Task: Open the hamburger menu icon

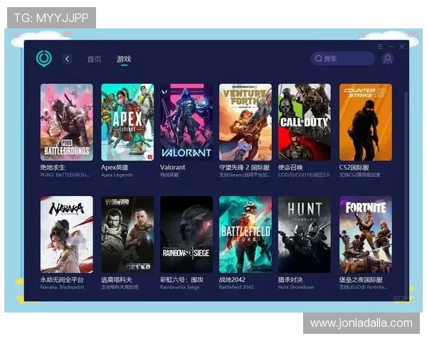Action: [381, 46]
